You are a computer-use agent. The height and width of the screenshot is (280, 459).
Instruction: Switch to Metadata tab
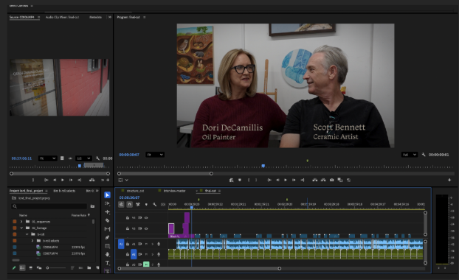[x=95, y=17]
